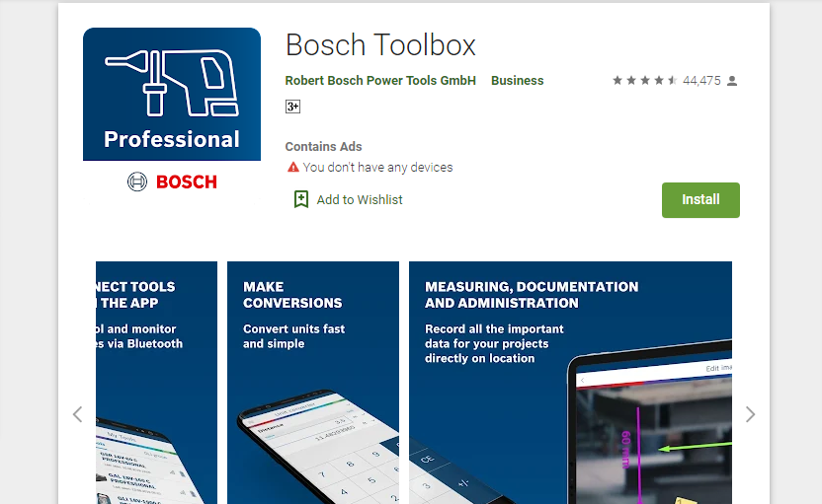822x504 pixels.
Task: Install the Bosch Toolbox app
Action: (x=700, y=200)
